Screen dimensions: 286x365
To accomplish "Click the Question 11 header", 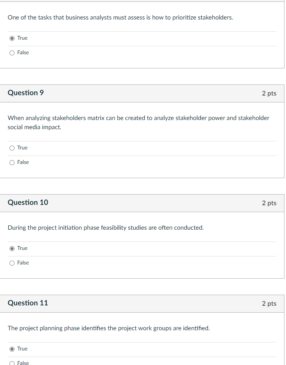I will pyautogui.click(x=27, y=303).
